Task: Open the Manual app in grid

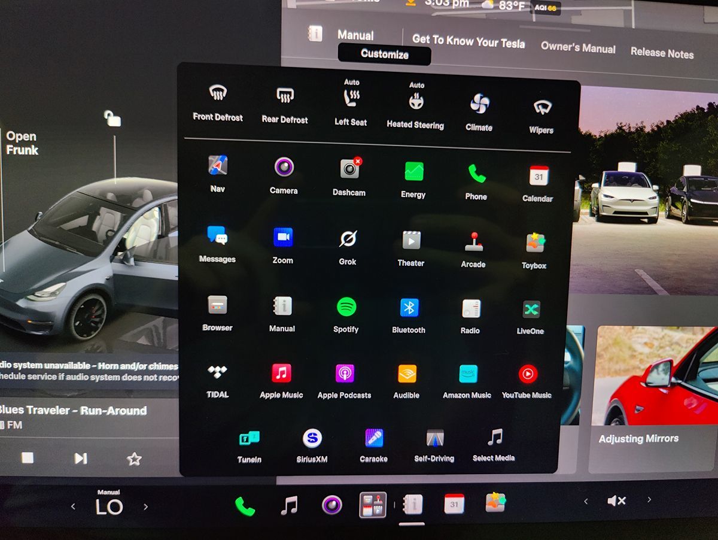Action: pyautogui.click(x=282, y=314)
